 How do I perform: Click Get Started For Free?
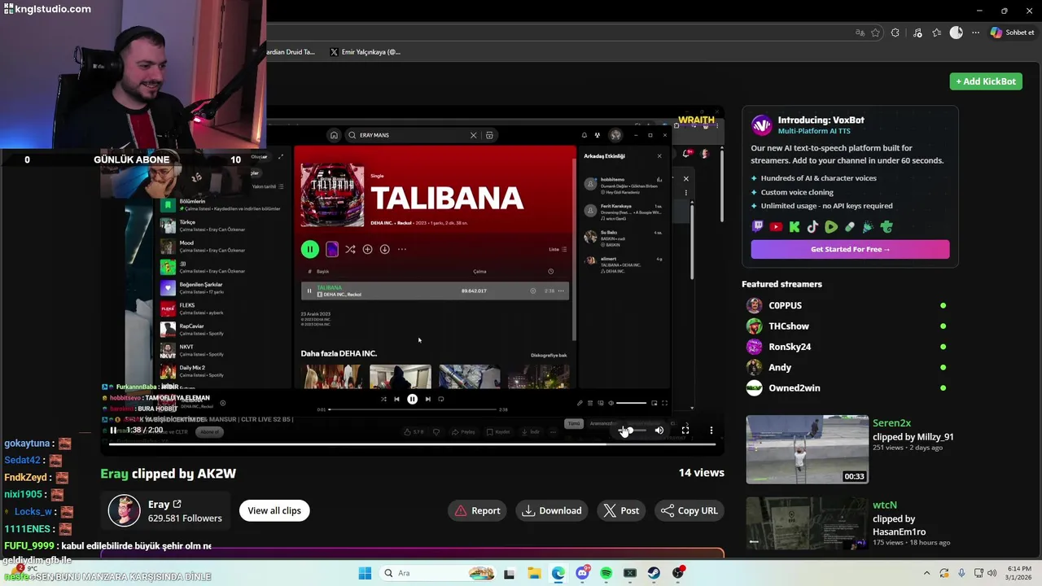850,249
